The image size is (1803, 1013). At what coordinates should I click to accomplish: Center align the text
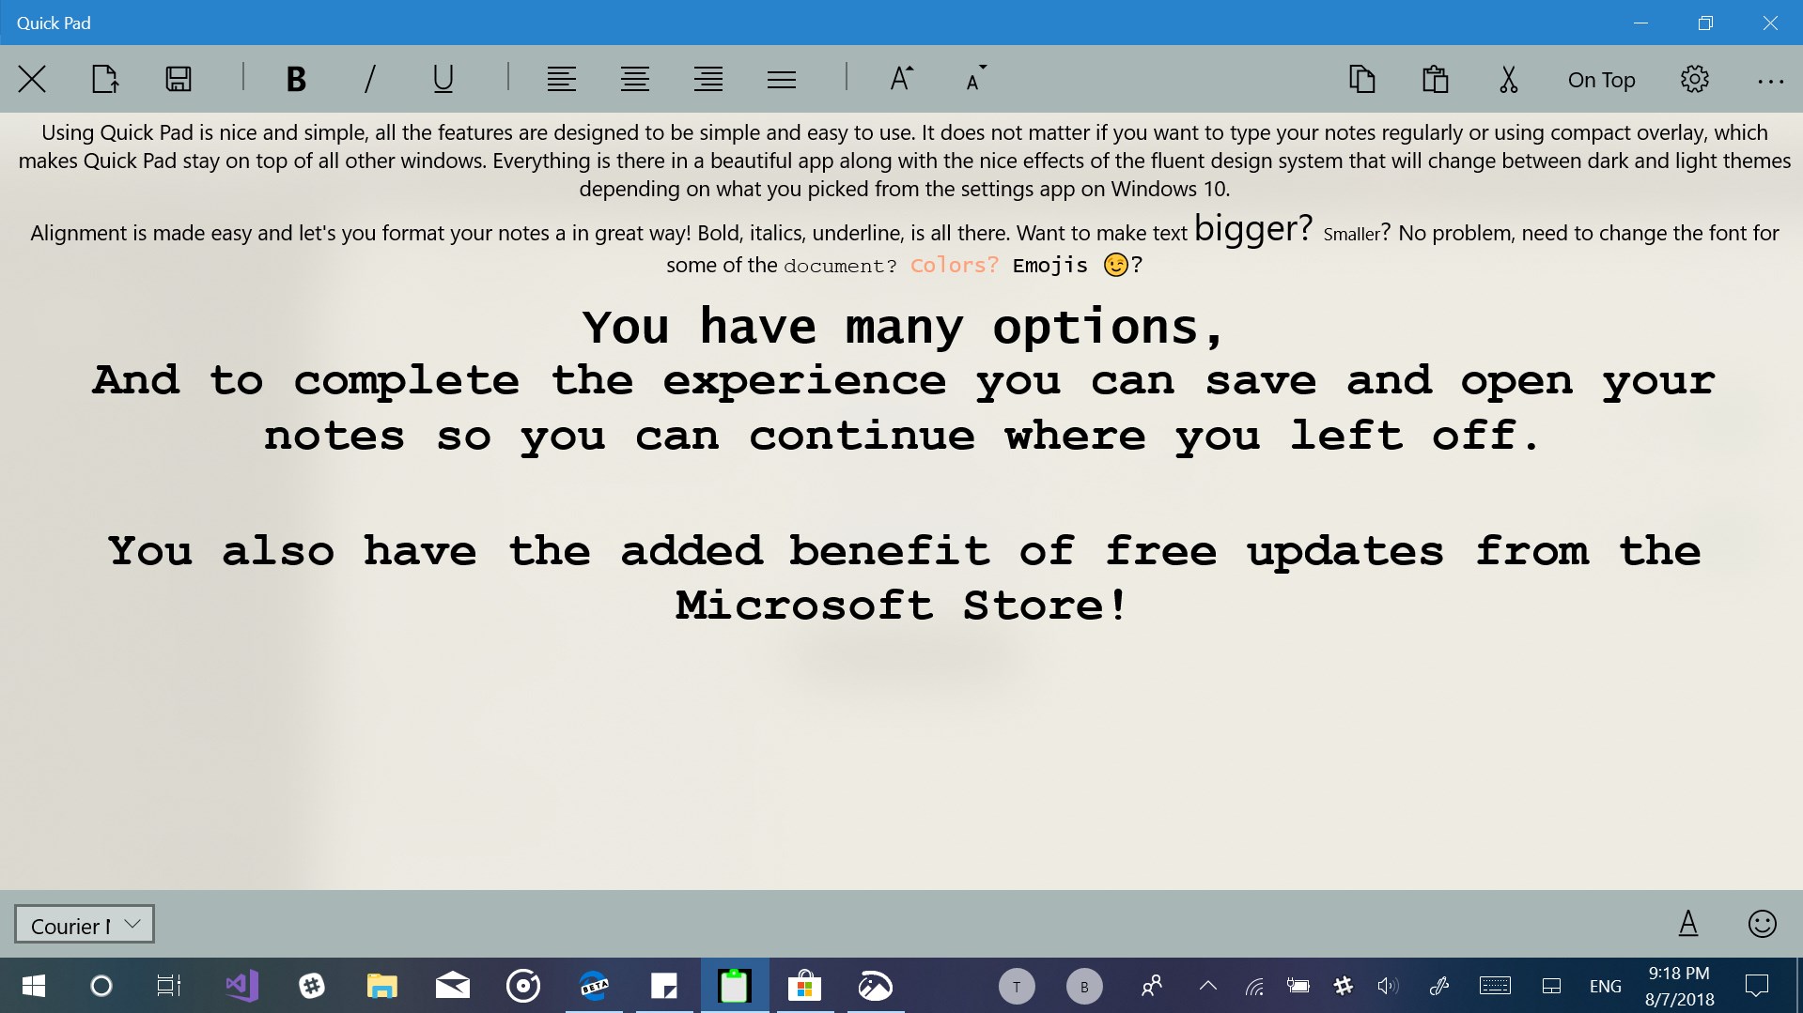[x=634, y=80]
